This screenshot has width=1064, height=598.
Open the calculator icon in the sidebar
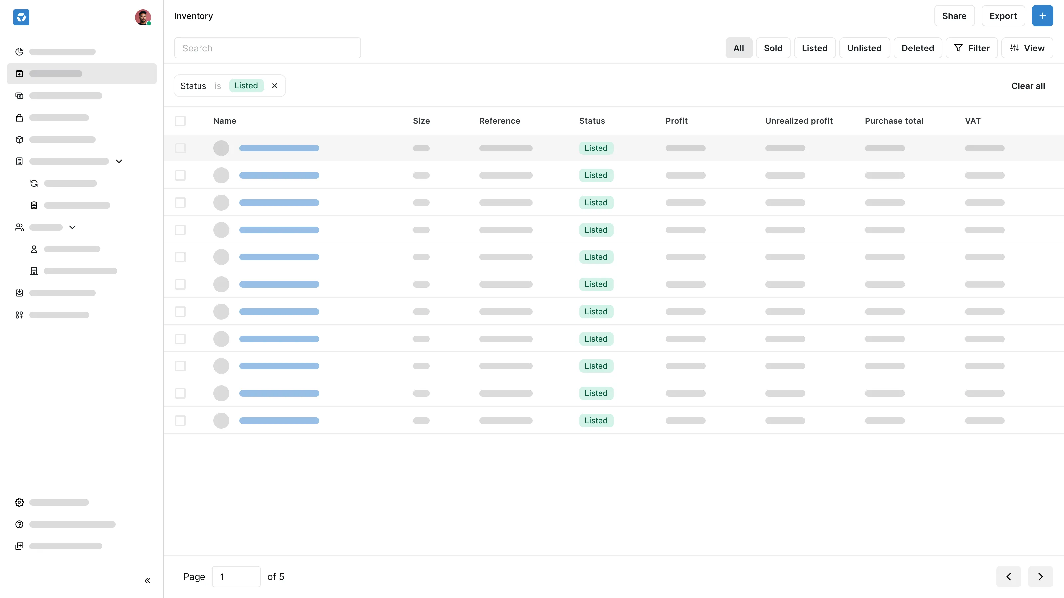coord(19,161)
